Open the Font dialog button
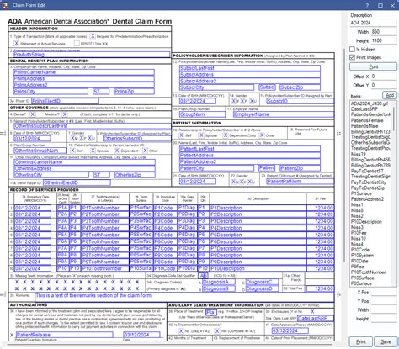This screenshot has height=349, width=399. click(373, 66)
